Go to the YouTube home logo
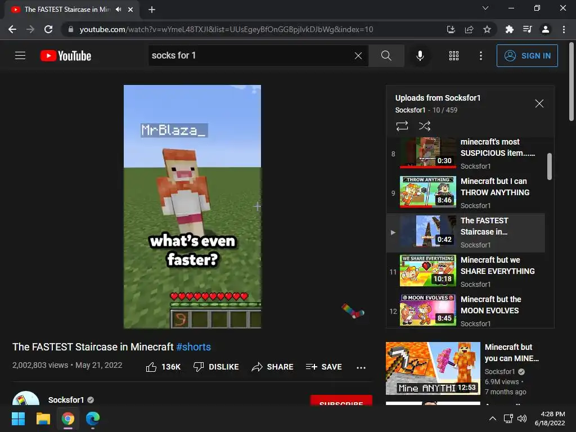This screenshot has height=432, width=576. pos(66,56)
